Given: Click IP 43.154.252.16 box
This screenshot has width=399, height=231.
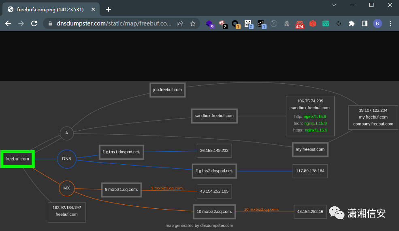Looking at the screenshot, I should [x=310, y=212].
